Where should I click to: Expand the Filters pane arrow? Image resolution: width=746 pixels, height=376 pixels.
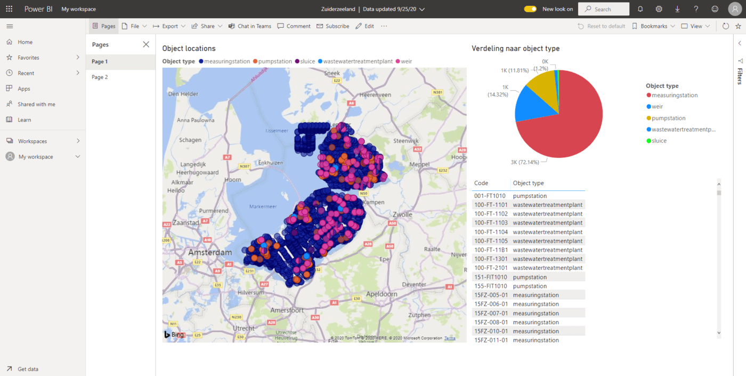pos(740,43)
